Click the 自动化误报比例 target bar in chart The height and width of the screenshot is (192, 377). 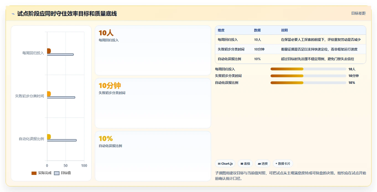point(62,140)
